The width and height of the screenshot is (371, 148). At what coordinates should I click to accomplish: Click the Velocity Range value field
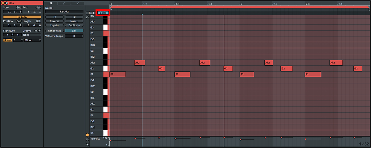[74, 36]
